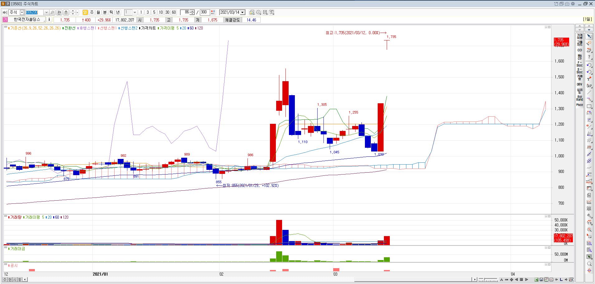Add the MACD indicator
595x284 pixels.
tap(579, 57)
